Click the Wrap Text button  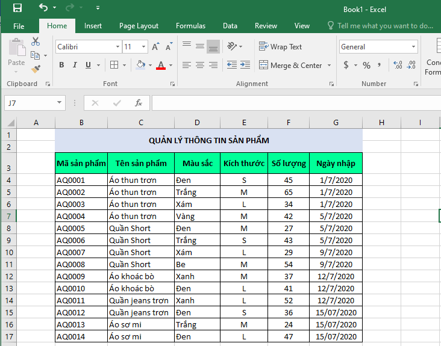click(280, 46)
